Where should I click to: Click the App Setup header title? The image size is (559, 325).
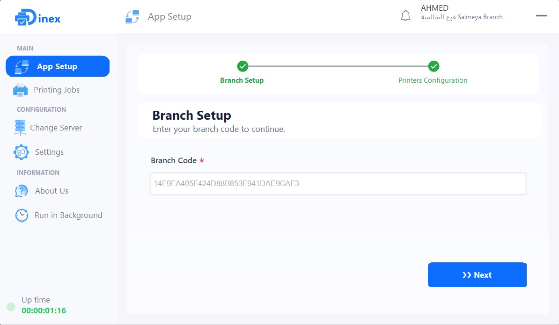pyautogui.click(x=169, y=17)
